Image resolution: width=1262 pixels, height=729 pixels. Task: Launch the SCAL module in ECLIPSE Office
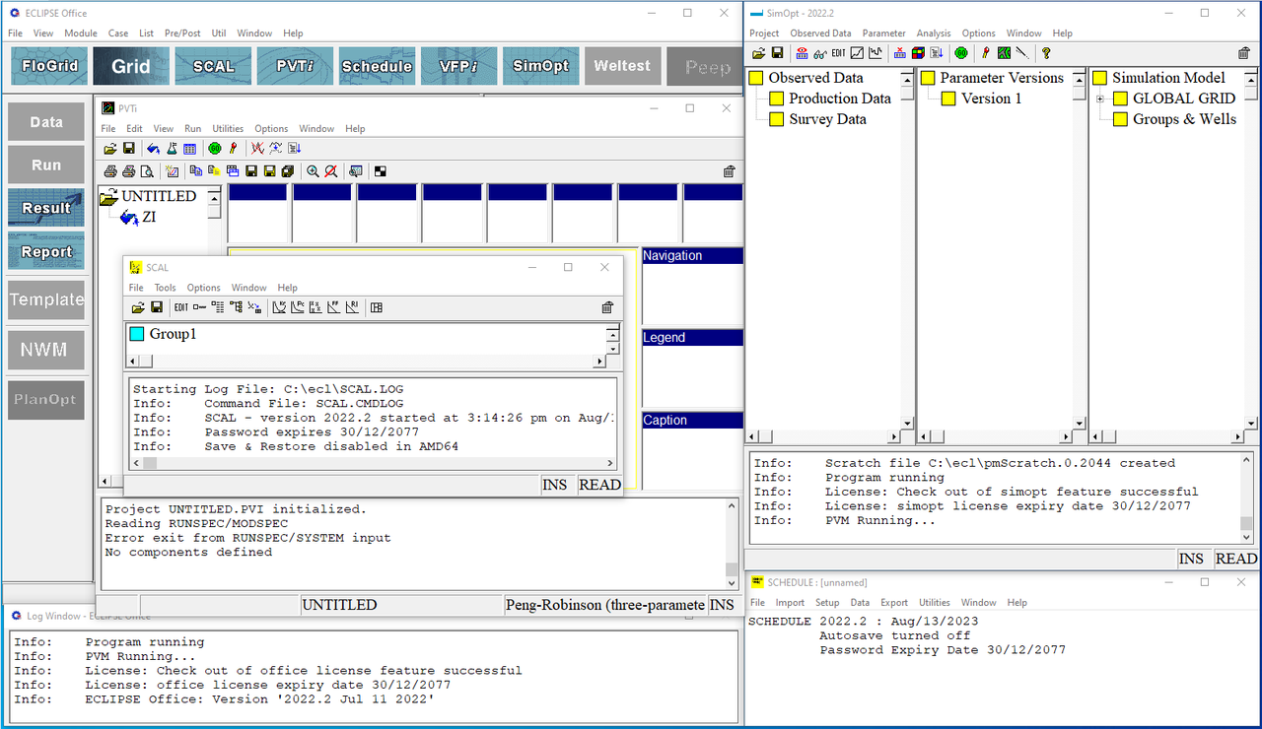(213, 66)
